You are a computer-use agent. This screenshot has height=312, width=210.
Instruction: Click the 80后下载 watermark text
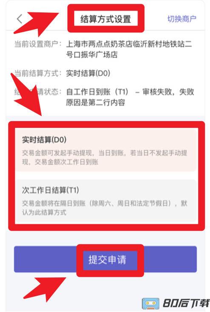(186, 303)
